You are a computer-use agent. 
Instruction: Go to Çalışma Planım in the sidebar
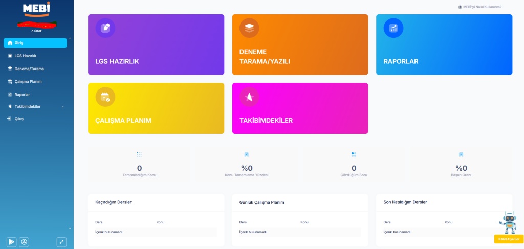(28, 81)
